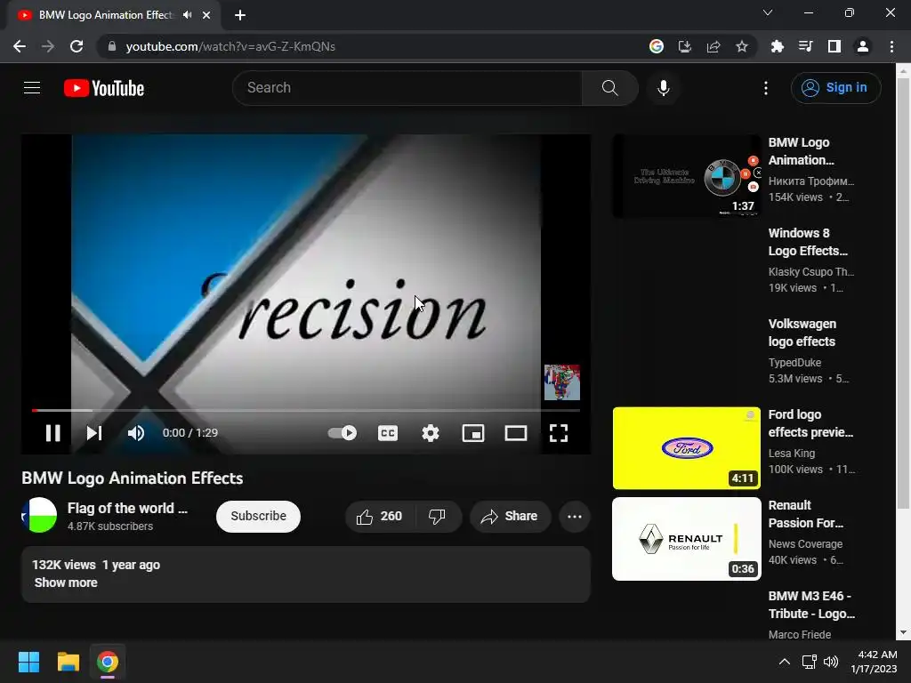This screenshot has width=911, height=683.
Task: Seek on the video progress bar
Action: tap(306, 410)
